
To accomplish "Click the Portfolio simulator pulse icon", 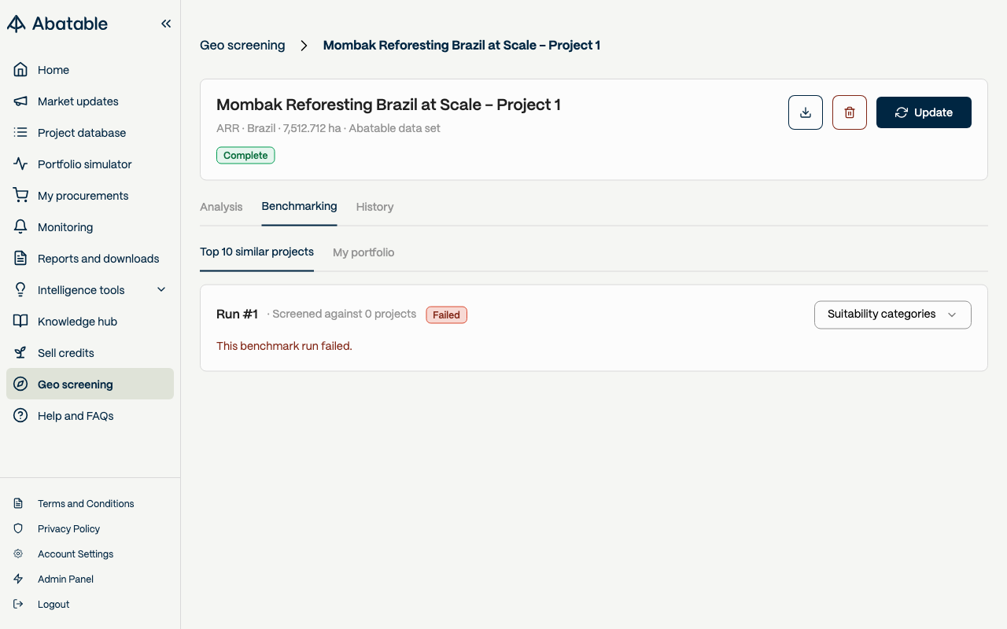I will [x=21, y=164].
